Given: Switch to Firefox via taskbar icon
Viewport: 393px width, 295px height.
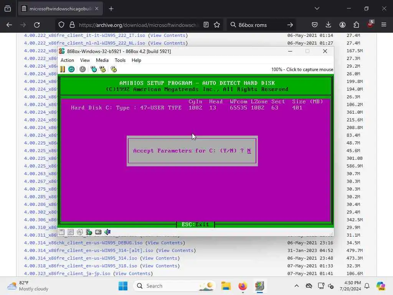Looking at the screenshot, I should pos(243,286).
